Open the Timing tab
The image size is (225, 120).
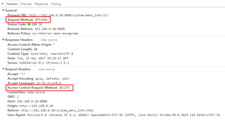pos(56,4)
